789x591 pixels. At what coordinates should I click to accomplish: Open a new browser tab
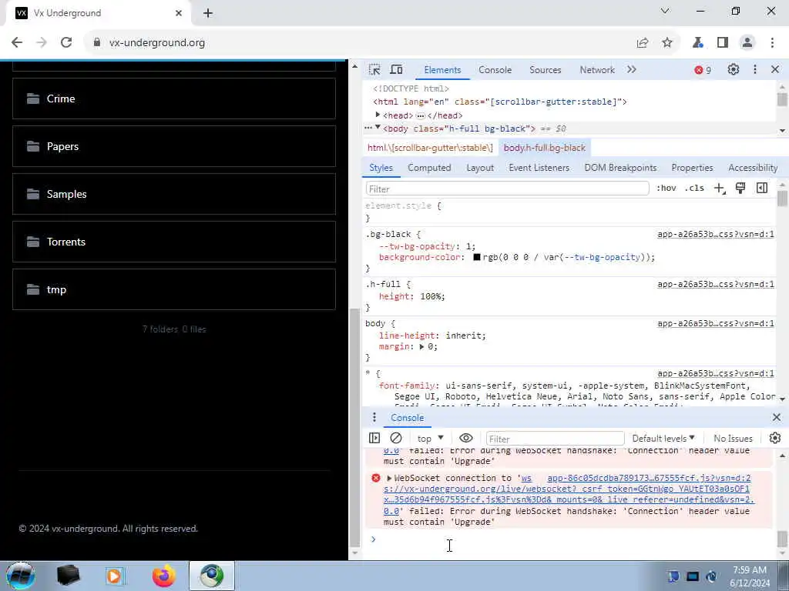point(208,13)
